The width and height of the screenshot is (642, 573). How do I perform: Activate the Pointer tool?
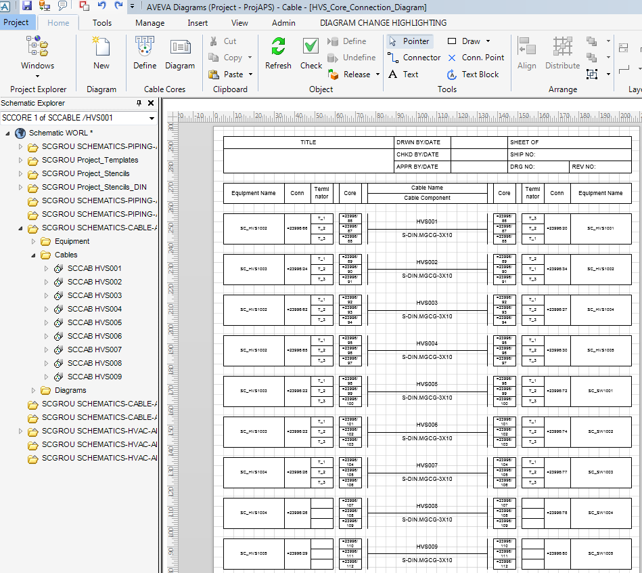[x=409, y=41]
